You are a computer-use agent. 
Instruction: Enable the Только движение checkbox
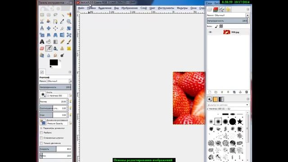pos(41,143)
